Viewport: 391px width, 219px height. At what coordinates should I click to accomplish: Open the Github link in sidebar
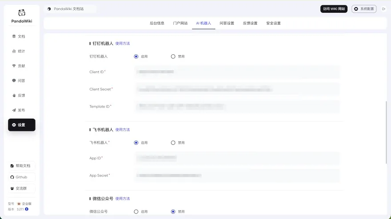(x=22, y=177)
